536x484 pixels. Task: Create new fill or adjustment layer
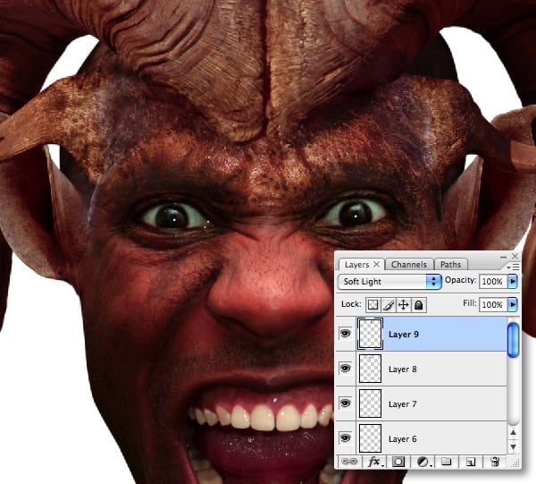(x=425, y=462)
